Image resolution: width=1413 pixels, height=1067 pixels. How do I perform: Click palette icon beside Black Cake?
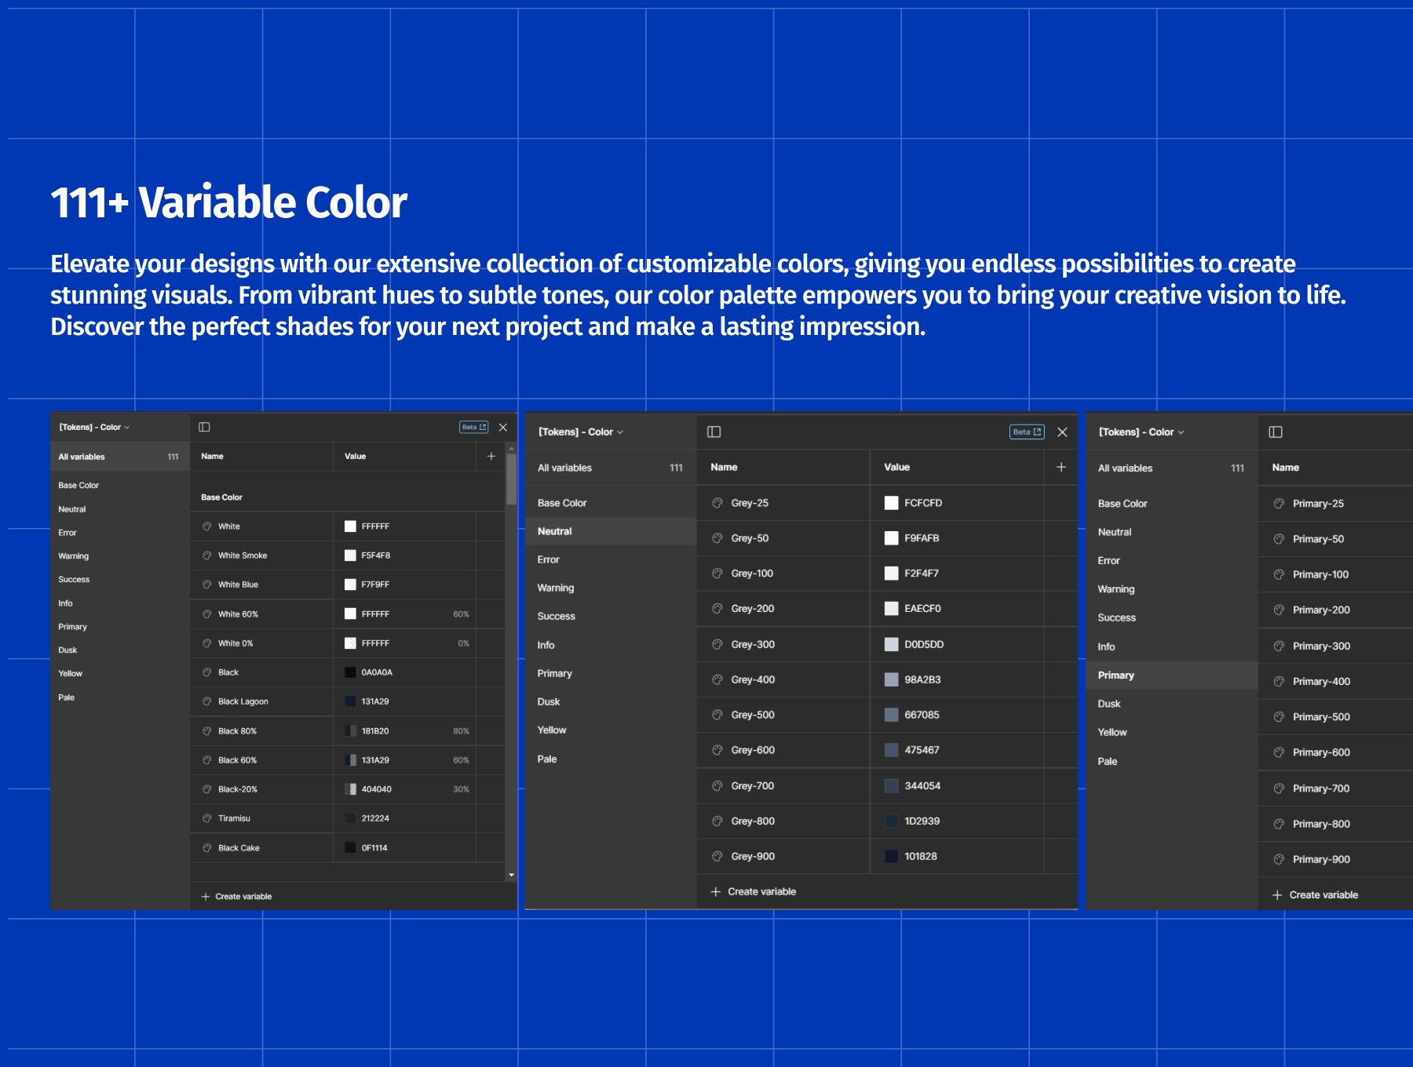click(x=207, y=848)
